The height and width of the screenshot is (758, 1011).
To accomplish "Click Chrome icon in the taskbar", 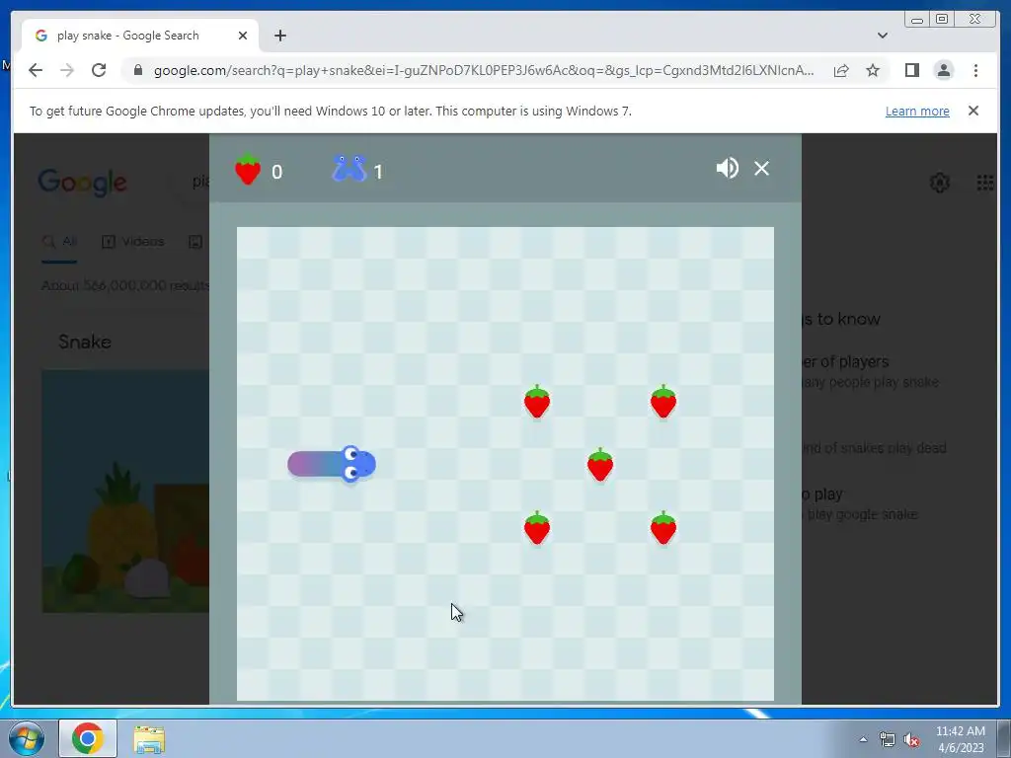I will pos(88,738).
